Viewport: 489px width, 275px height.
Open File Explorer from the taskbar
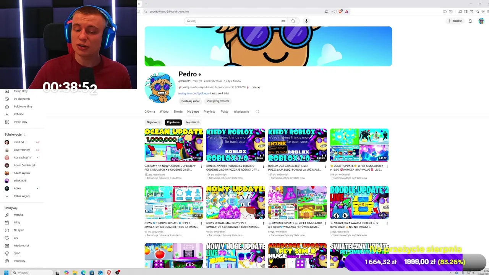75,272
